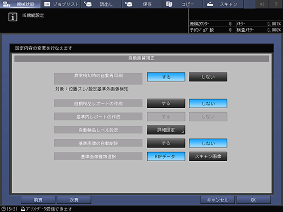Viewport: 283px width, 212px height.
Task: Click the 自動検品レポートの作成 label
Action: coord(98,103)
